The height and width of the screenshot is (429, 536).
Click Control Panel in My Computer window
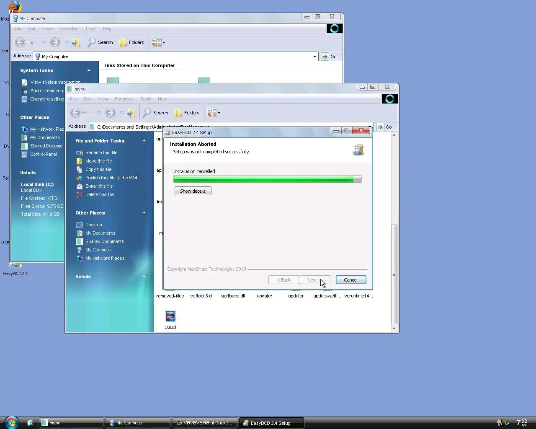[x=43, y=154]
